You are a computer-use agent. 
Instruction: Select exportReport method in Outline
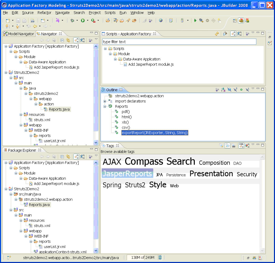[x=155, y=133]
